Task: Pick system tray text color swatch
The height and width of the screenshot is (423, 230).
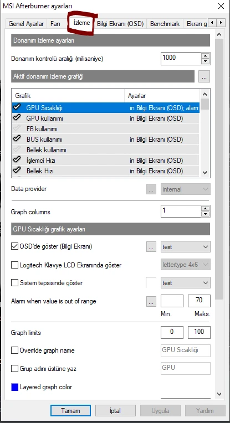Action: point(151,282)
